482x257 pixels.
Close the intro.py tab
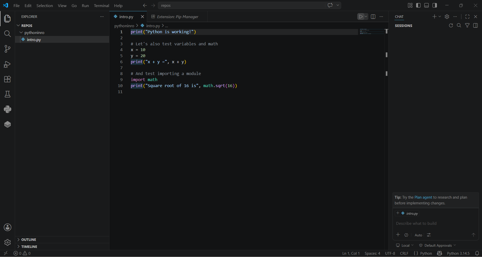(x=142, y=17)
